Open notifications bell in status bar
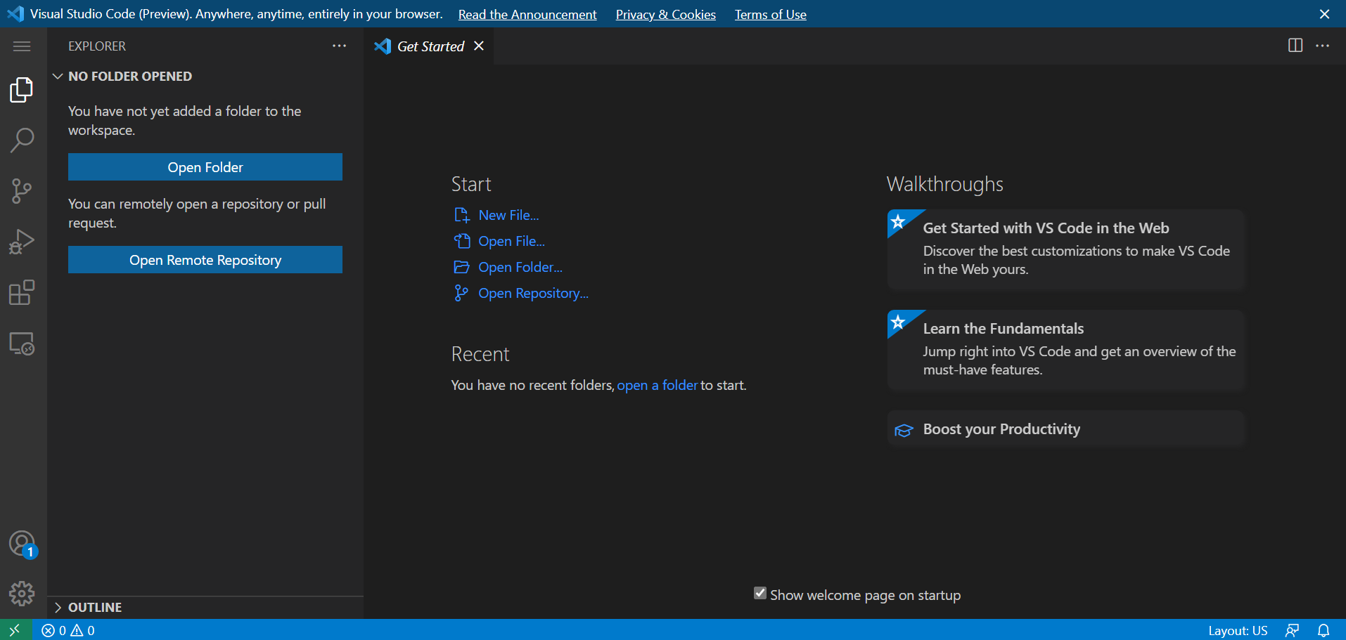1346x640 pixels. point(1323,630)
